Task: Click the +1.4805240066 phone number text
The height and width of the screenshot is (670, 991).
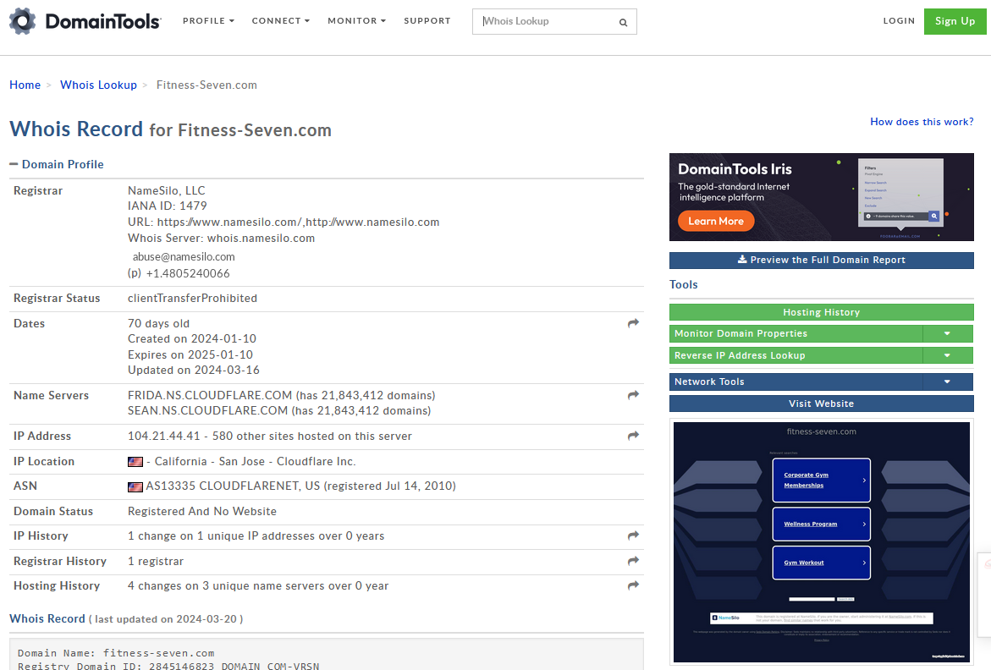Action: tap(188, 273)
